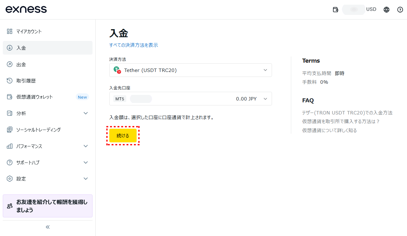Image resolution: width=407 pixels, height=236 pixels.
Task: Open ソーシャルトレーディング
Action: (x=47, y=130)
